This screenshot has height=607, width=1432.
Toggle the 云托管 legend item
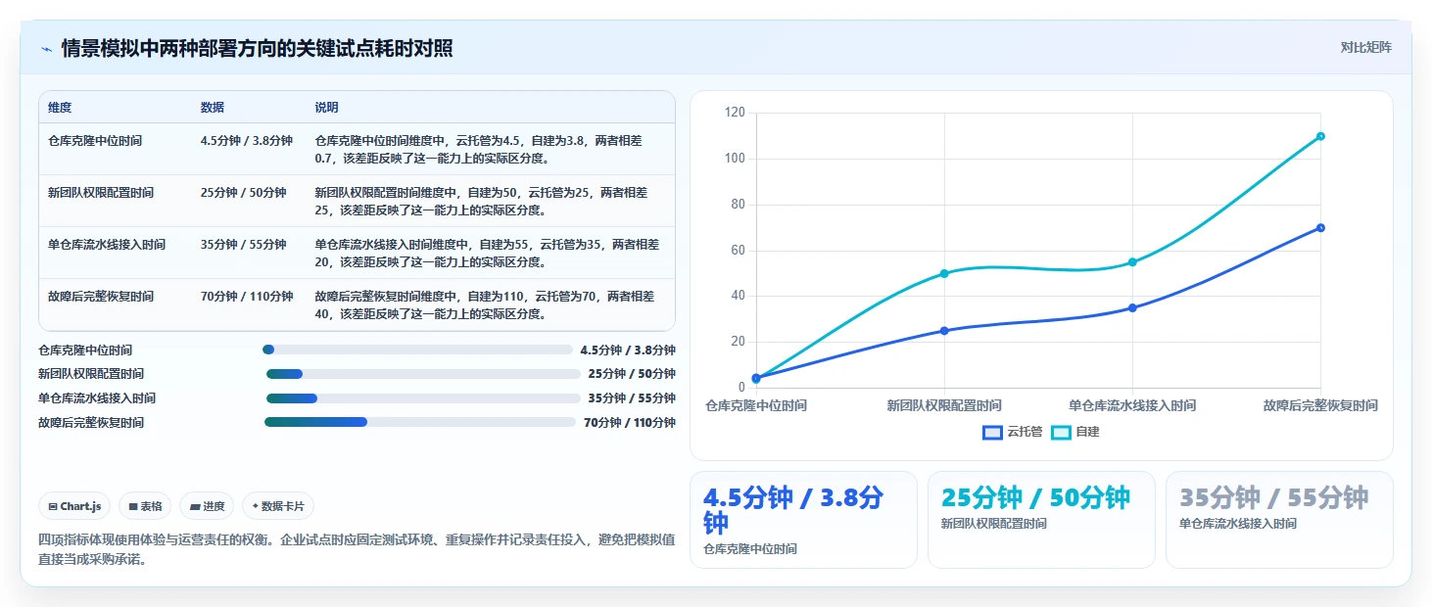[x=1012, y=432]
